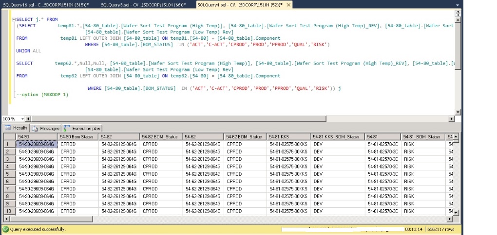The height and width of the screenshot is (235, 497).
Task: Click editor vertical scrollbar up arrow
Action: click(458, 19)
